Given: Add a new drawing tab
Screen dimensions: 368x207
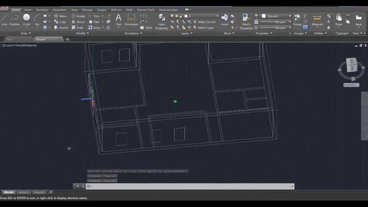Looking at the screenshot, I should pos(68,39).
